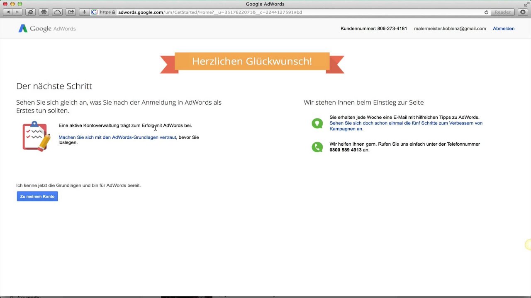Click the Google AdWords logo
The image size is (531, 298).
click(x=47, y=29)
